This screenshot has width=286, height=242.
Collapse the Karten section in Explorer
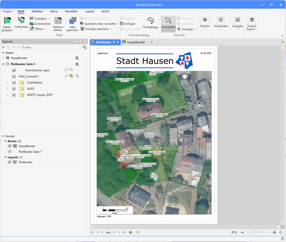click(x=3, y=53)
